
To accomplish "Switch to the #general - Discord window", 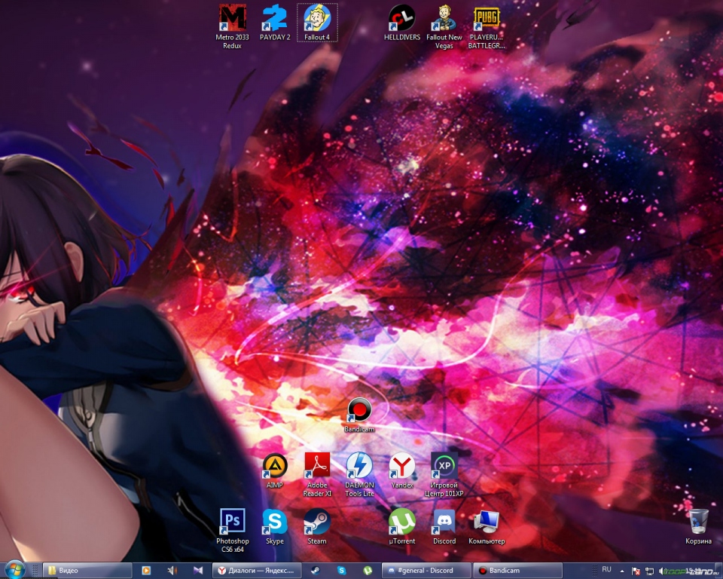I will click(426, 571).
